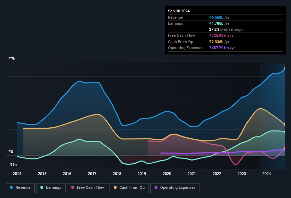Click the Revenue row label in tooltip
The height and width of the screenshot is (198, 291).
175,17
